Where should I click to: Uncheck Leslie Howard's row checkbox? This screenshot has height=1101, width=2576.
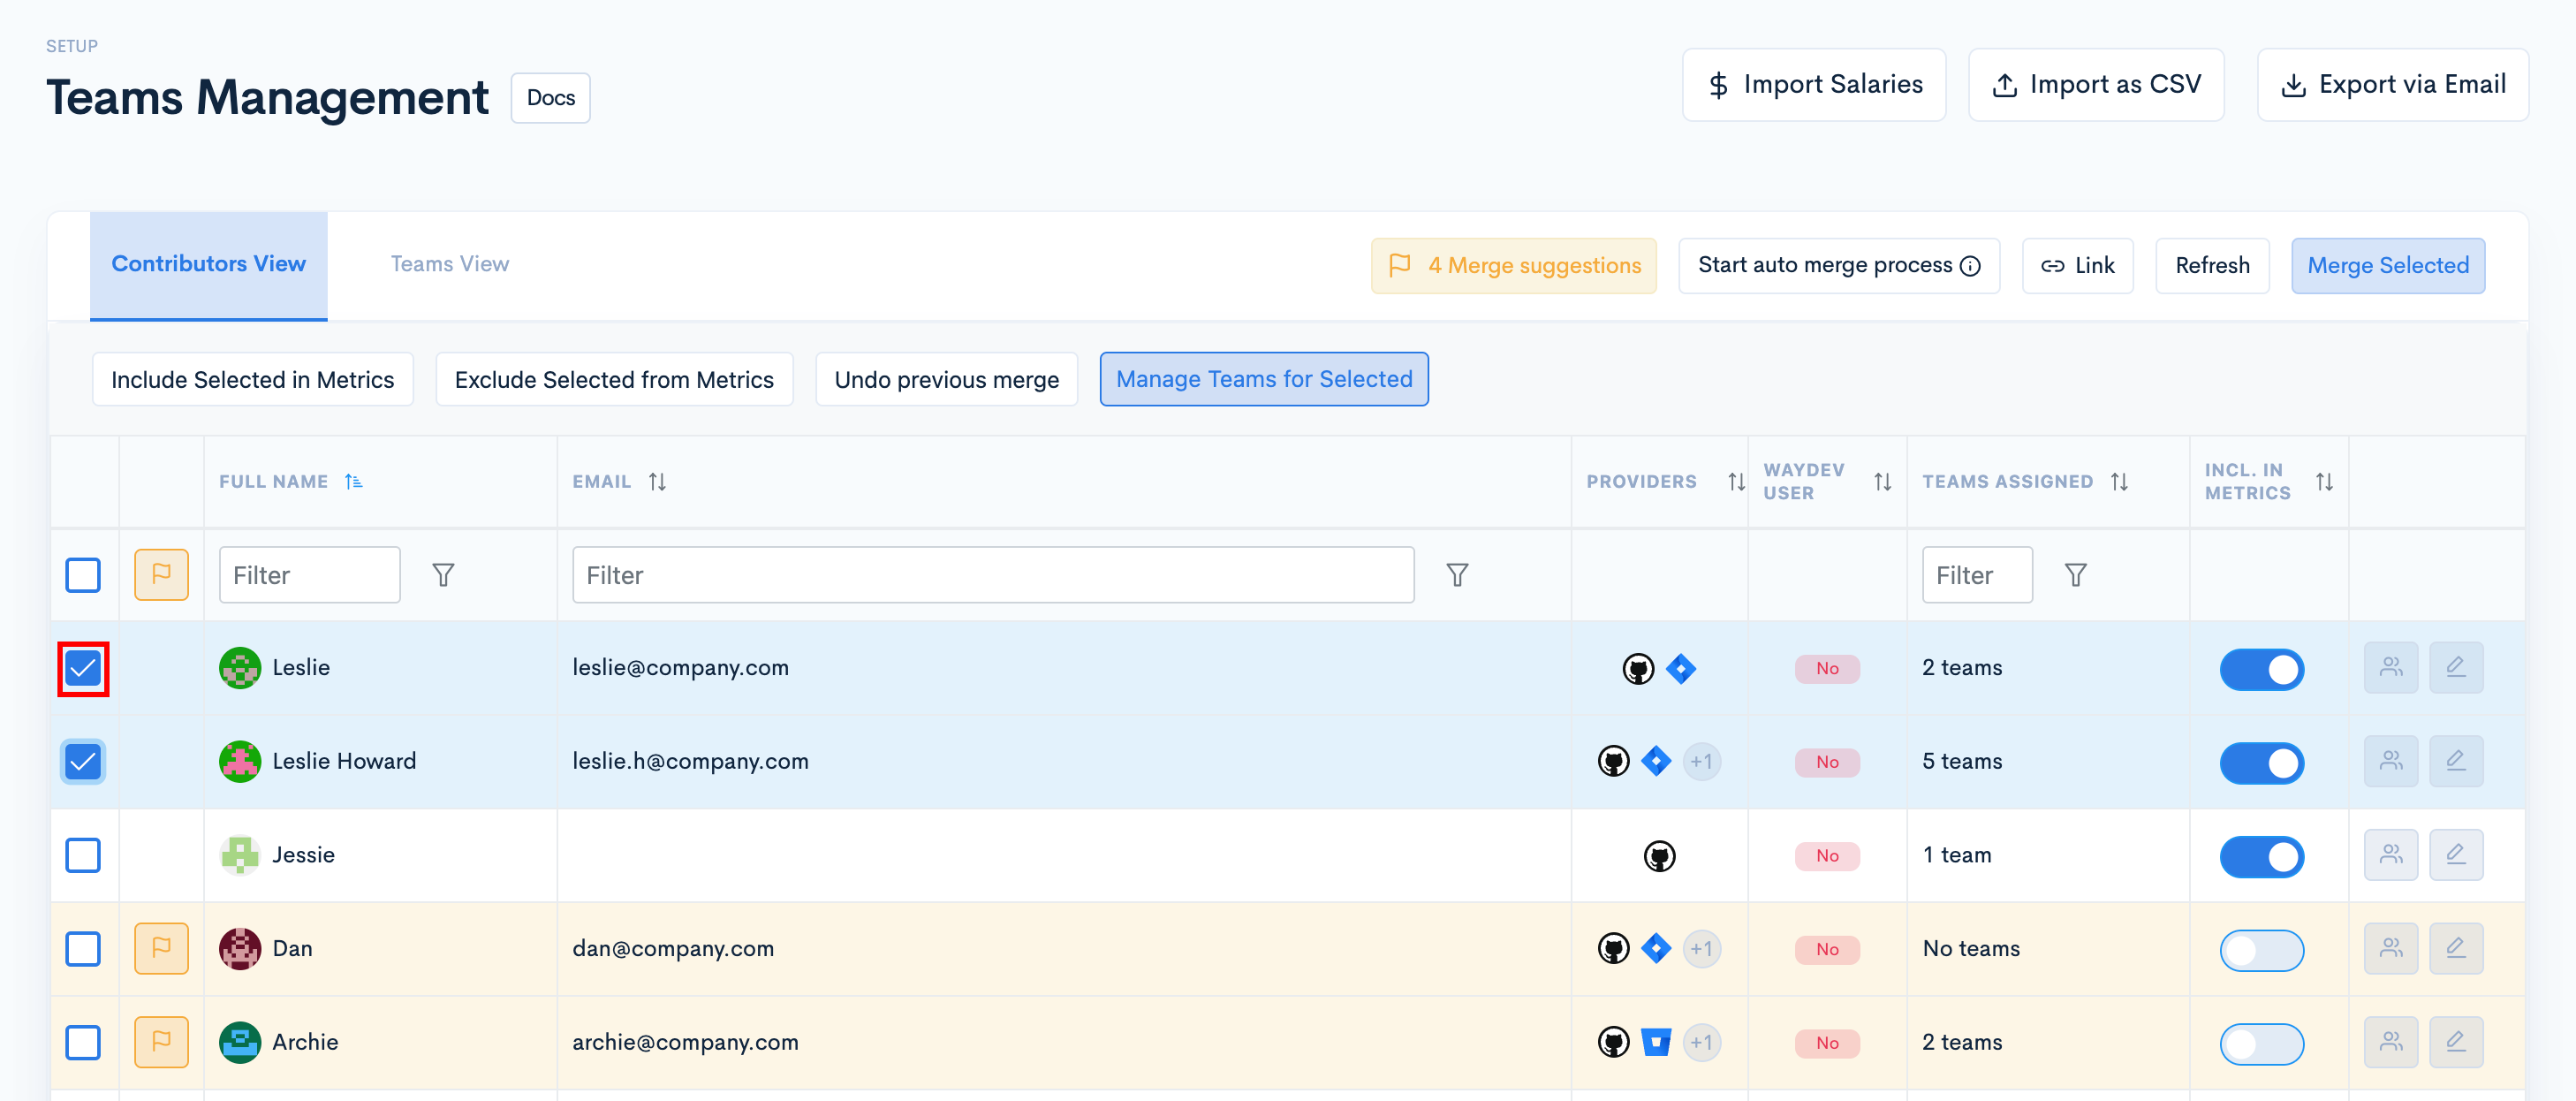point(83,762)
